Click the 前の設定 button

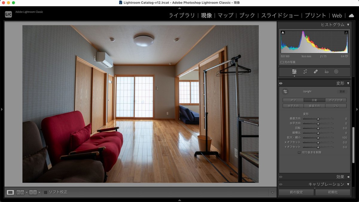(x=296, y=192)
